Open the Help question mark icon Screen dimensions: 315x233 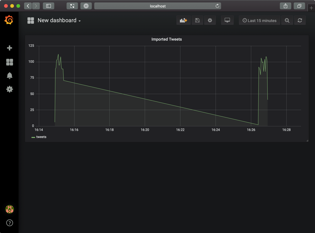(x=9, y=223)
